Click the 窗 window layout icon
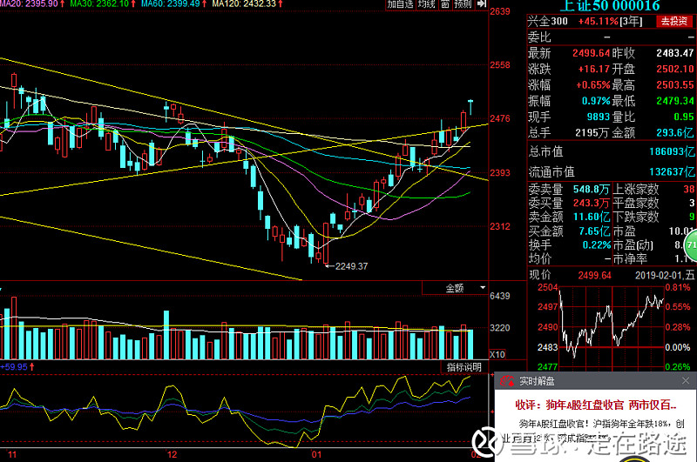Screen dimensions: 697x462 445,4
